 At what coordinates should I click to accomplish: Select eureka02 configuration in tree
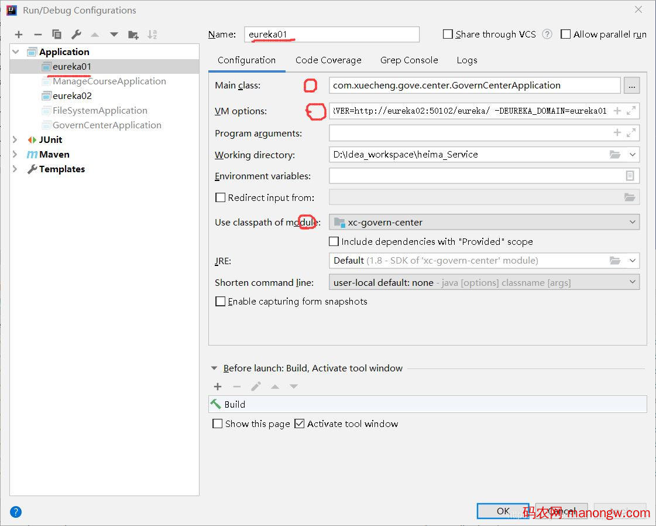click(72, 96)
